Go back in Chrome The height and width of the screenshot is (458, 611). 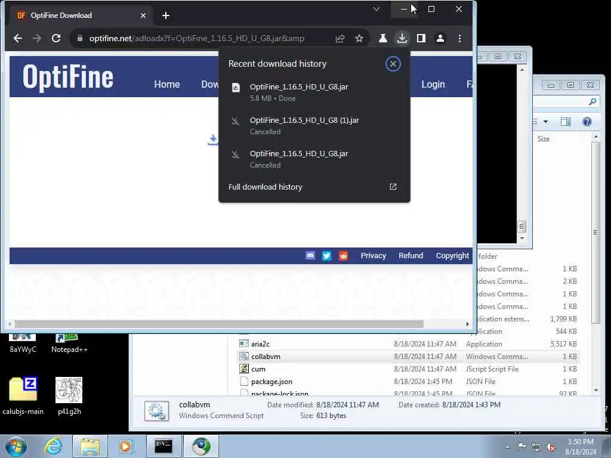tap(18, 38)
